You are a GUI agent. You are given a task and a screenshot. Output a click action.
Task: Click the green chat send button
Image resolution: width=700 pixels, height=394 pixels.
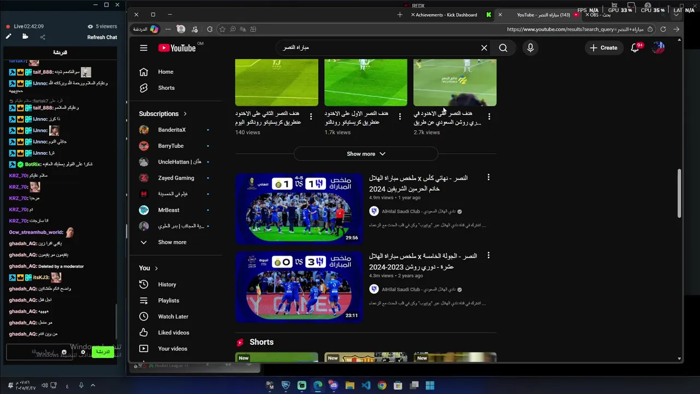[103, 352]
